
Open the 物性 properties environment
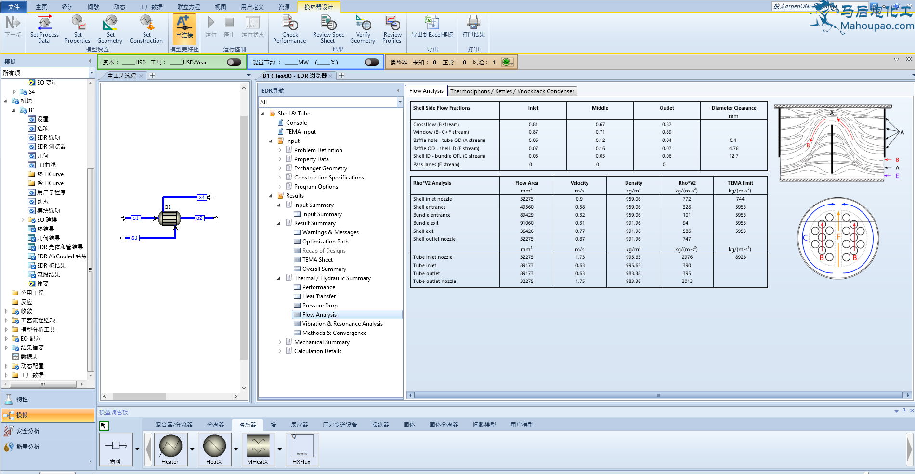point(48,399)
